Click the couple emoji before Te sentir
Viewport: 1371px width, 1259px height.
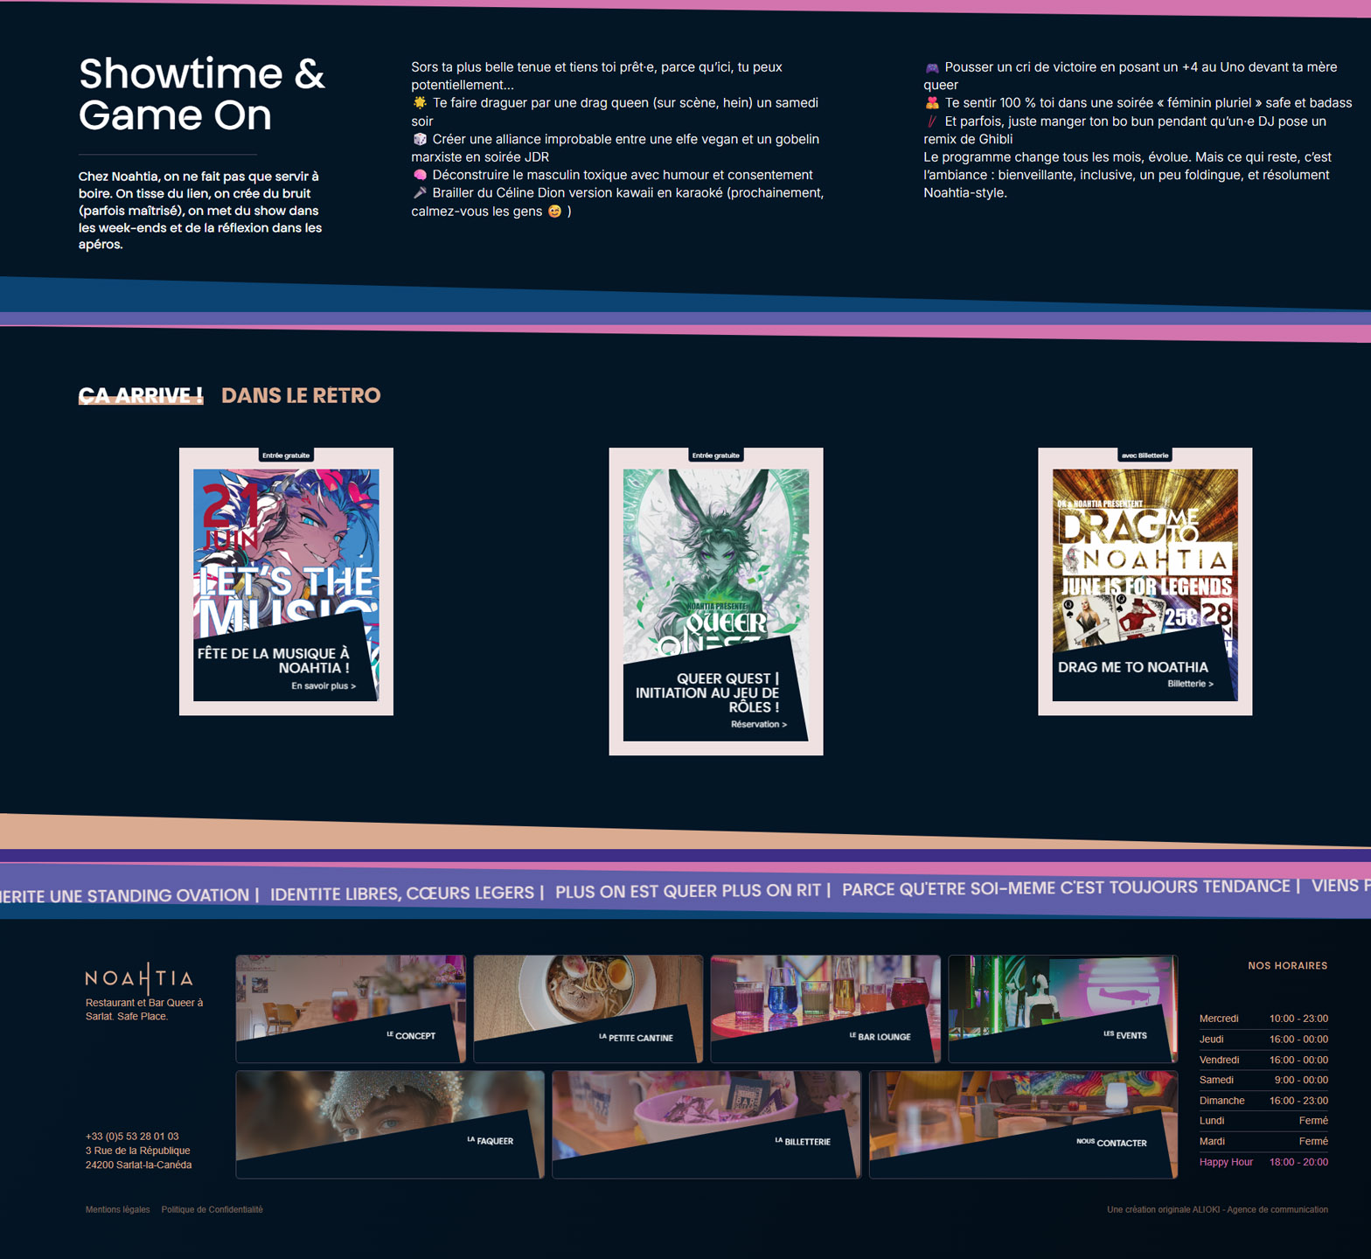pos(932,102)
